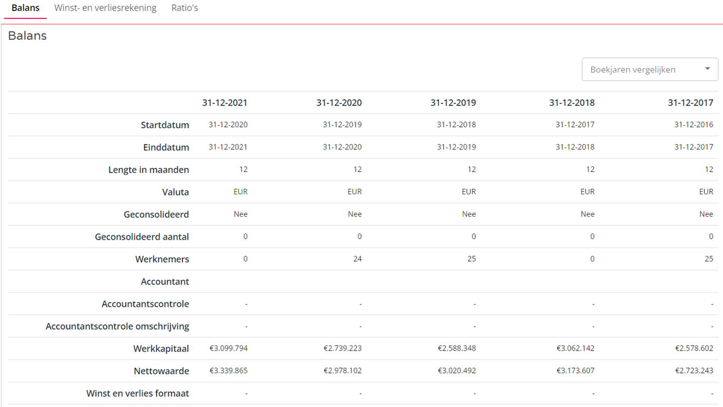
Task: Click the dropdown arrow in Boekjaren vergelijken
Action: pyautogui.click(x=707, y=69)
